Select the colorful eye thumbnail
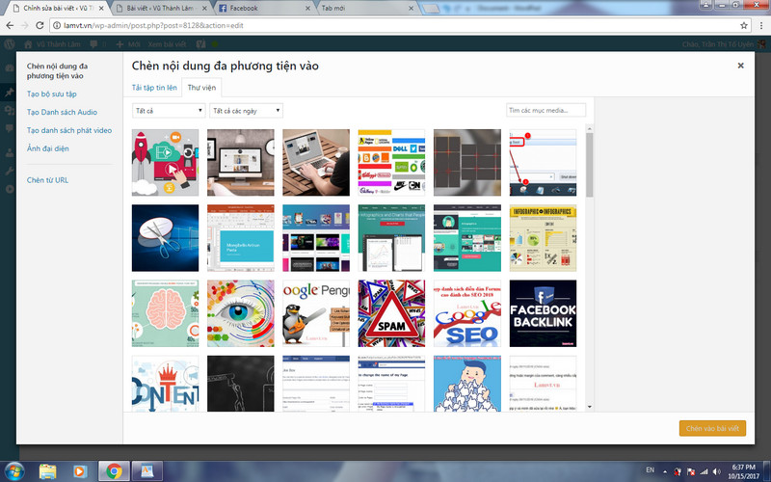The image size is (771, 482). pos(241,313)
